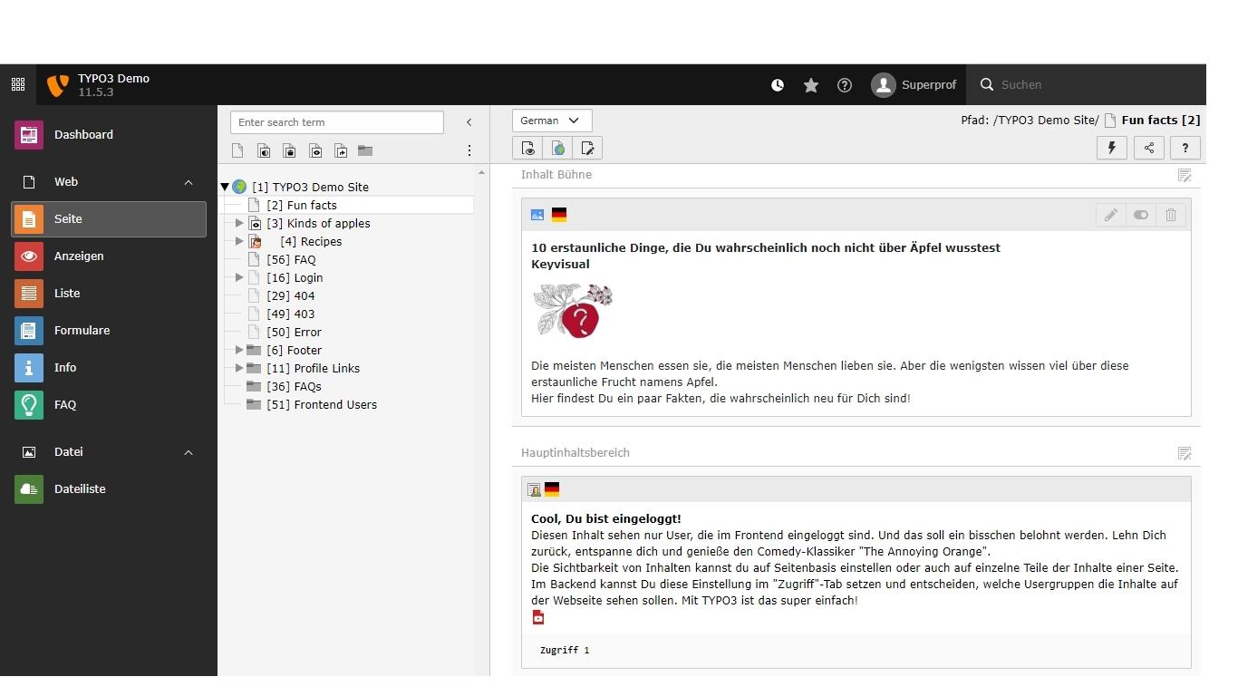The image size is (1238, 696).
Task: Open recently used documents clock icon
Action: 778,85
